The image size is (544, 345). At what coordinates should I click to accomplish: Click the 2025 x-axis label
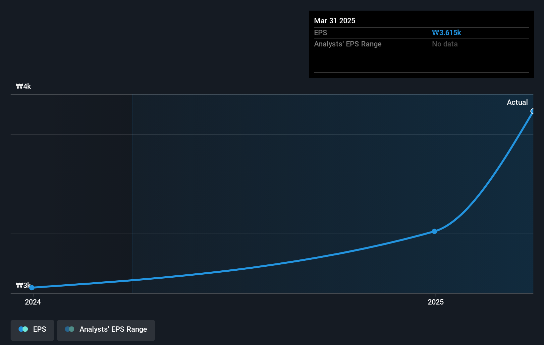[x=435, y=302]
